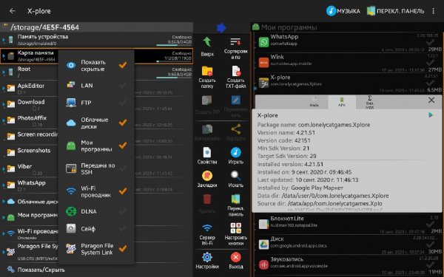Enable the LAN option checkmark
Image resolution: width=444 pixels, height=277 pixels.
[123, 85]
